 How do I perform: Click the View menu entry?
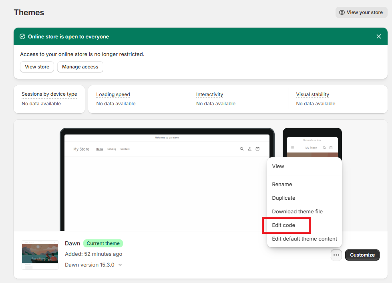(278, 166)
